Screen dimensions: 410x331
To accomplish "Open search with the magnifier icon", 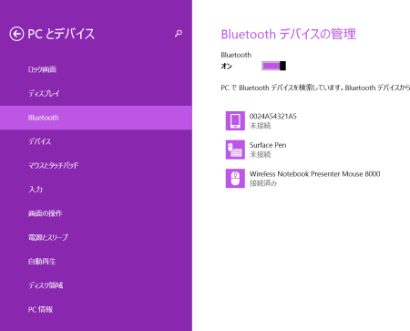I will [x=179, y=33].
